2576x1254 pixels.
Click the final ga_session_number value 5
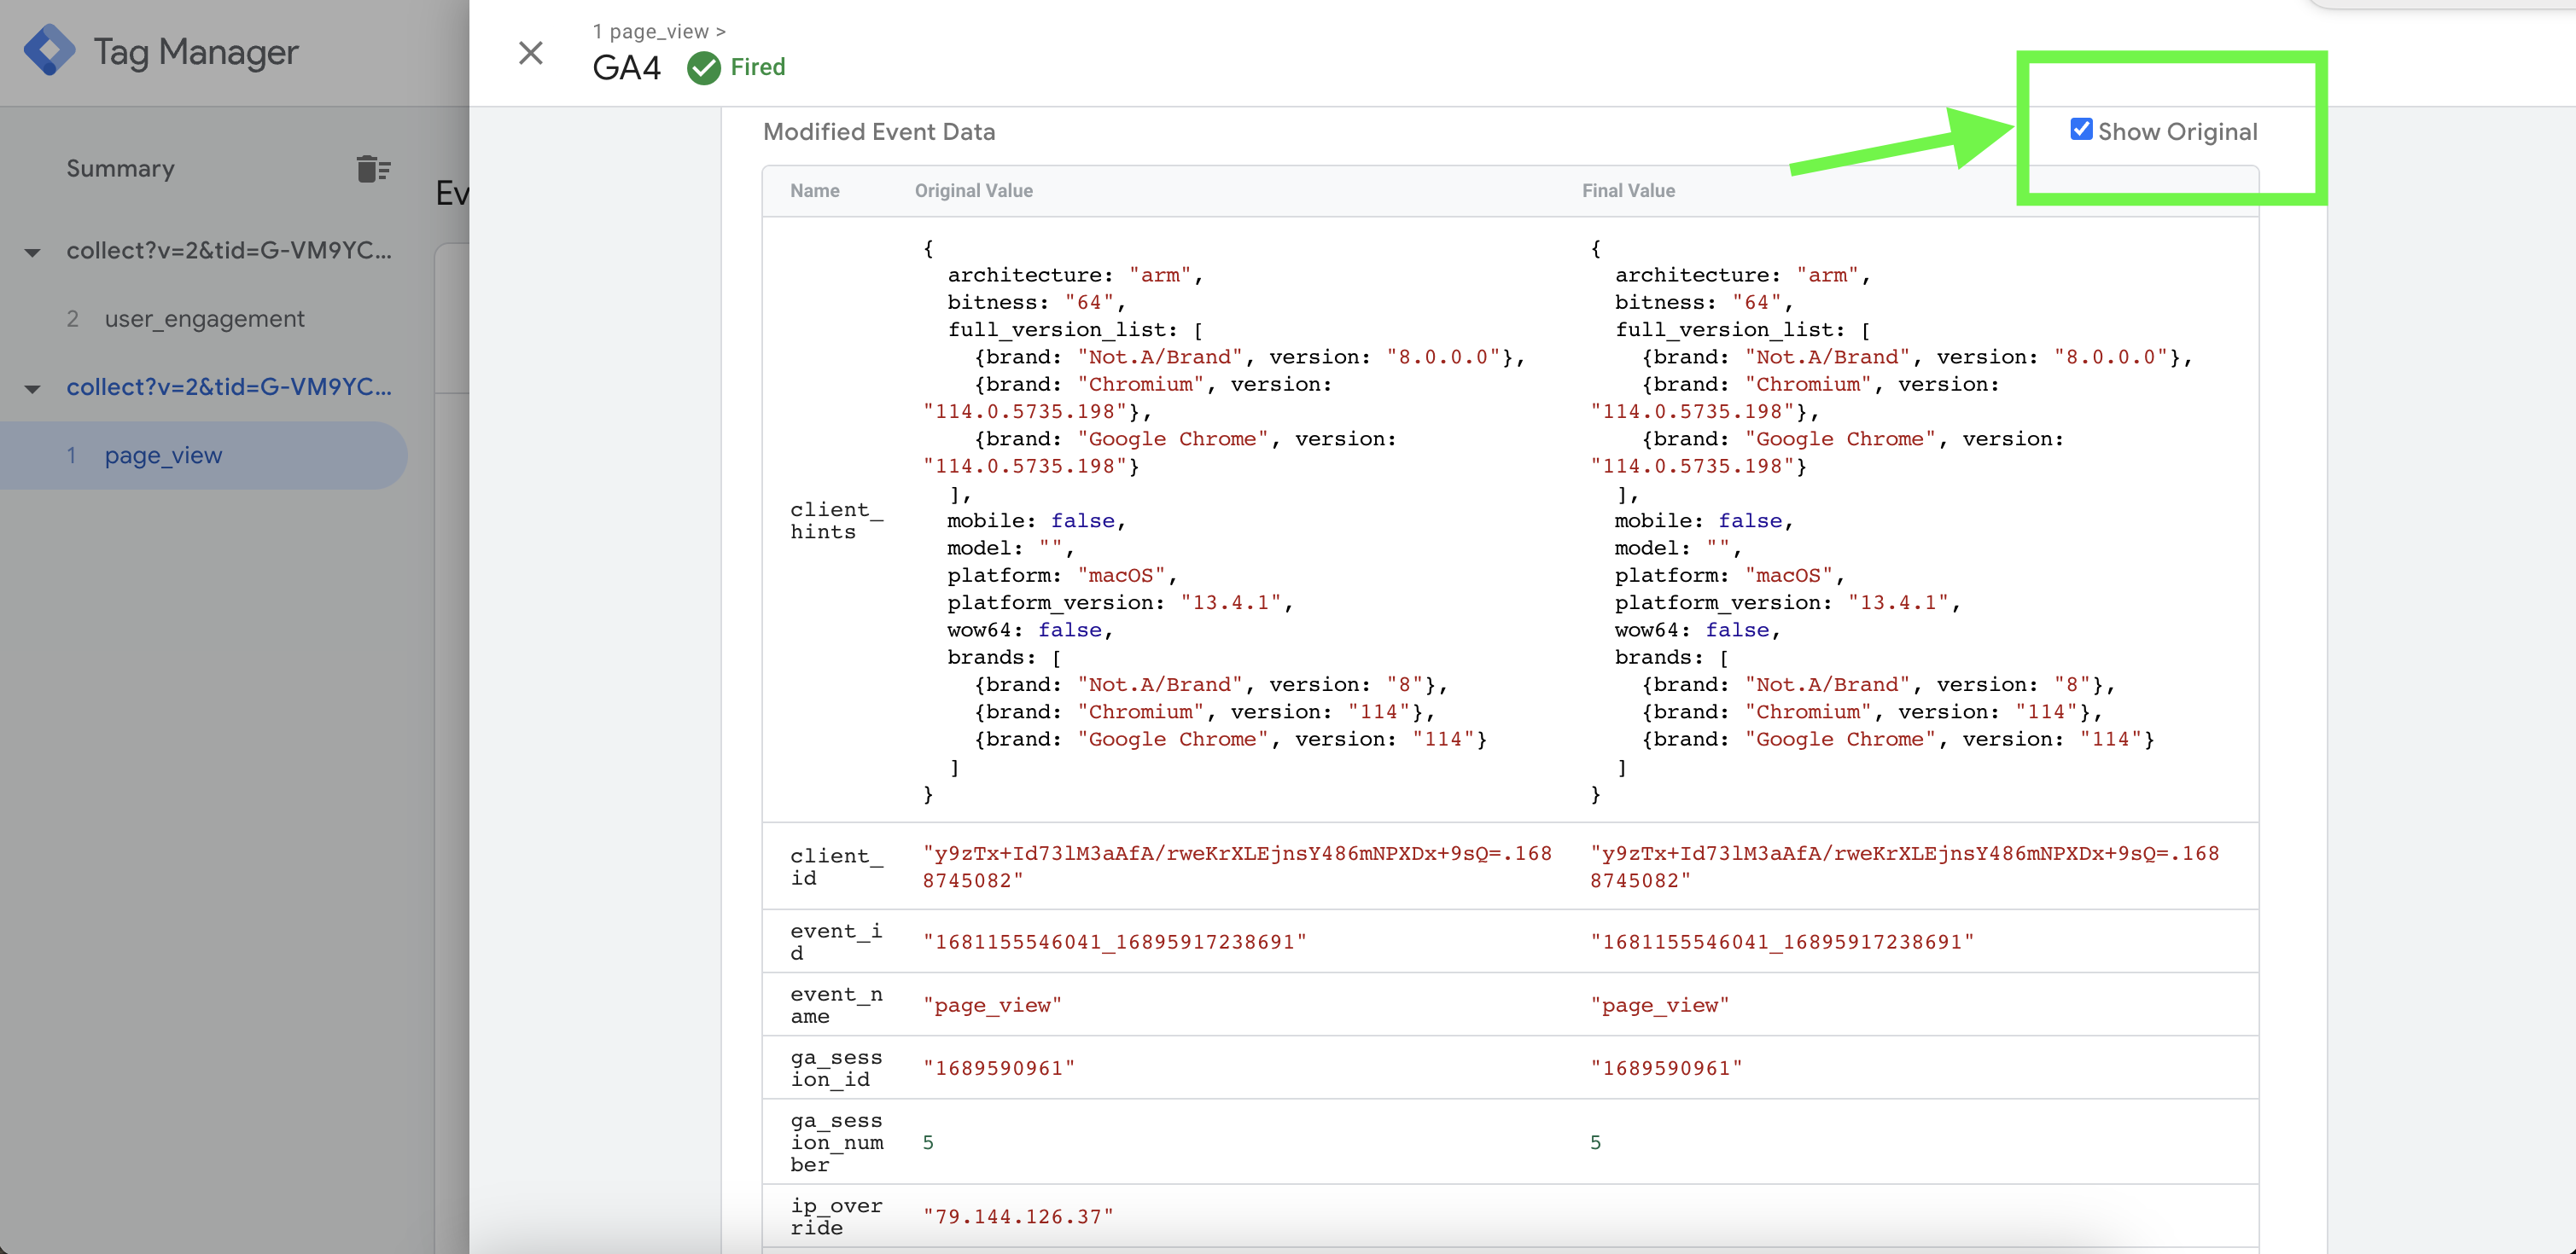coord(1596,1142)
